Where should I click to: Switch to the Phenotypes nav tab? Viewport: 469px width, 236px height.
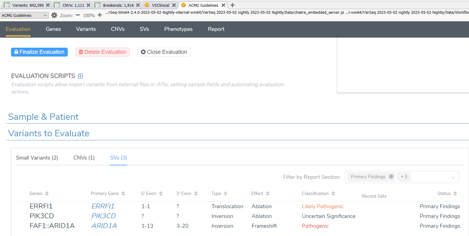178,29
